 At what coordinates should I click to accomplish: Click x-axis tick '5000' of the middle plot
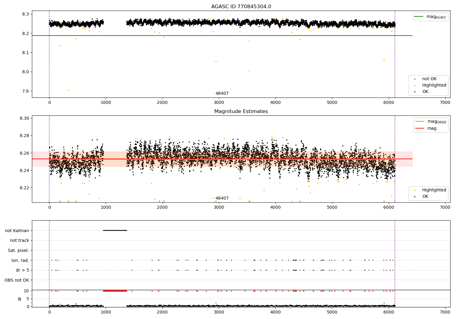pos(332,207)
